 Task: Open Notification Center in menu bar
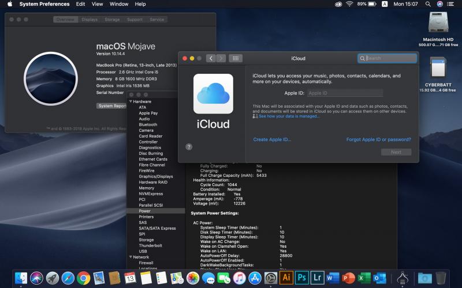point(450,4)
